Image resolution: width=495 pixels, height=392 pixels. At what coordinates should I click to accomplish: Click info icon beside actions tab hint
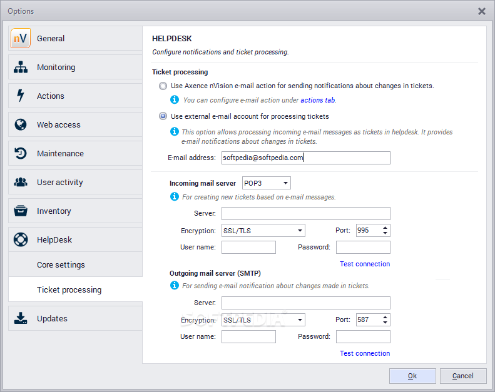click(174, 99)
